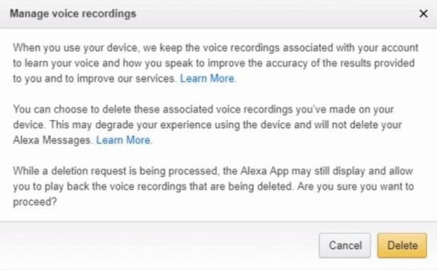This screenshot has height=270, width=437.
Task: Click the words 'Alexa App'
Action: coord(264,171)
